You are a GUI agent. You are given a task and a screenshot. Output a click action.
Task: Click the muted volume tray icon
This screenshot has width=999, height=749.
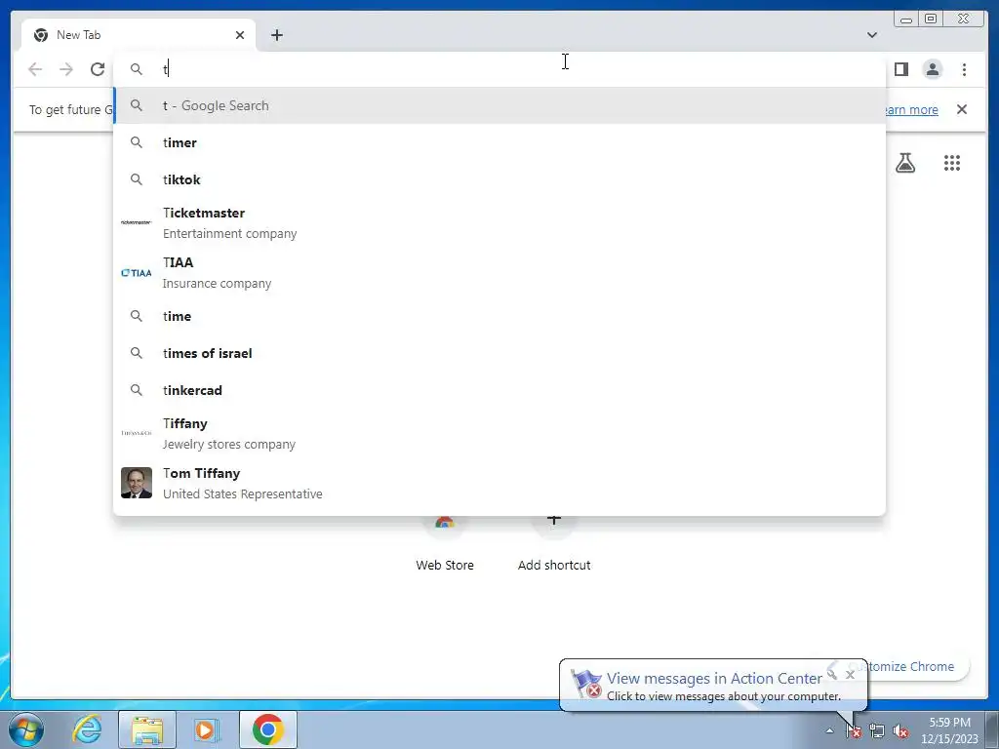click(x=900, y=731)
